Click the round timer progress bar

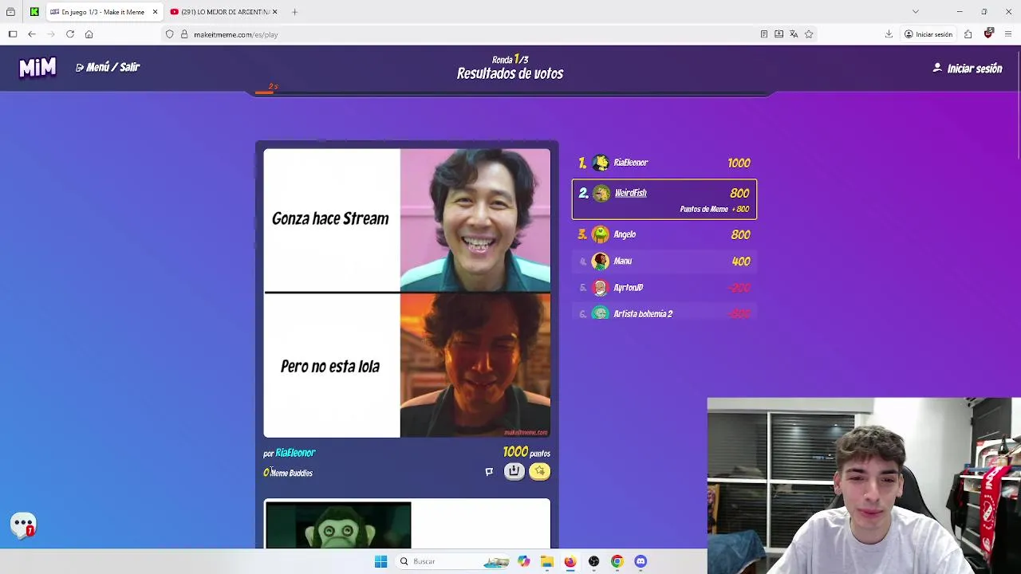(x=510, y=93)
